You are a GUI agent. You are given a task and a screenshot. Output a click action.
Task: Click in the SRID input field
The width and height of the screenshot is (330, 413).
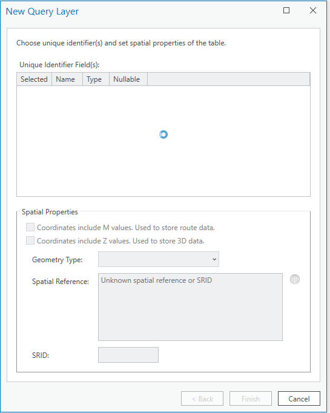[128, 355]
